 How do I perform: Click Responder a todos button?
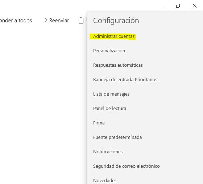click(16, 21)
